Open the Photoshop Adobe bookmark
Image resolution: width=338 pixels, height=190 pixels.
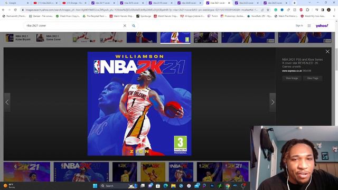click(232, 16)
